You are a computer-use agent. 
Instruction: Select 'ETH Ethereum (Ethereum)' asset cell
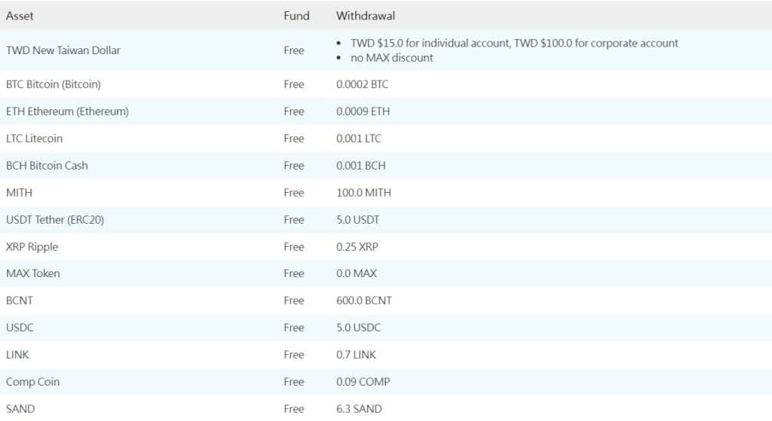tap(67, 111)
